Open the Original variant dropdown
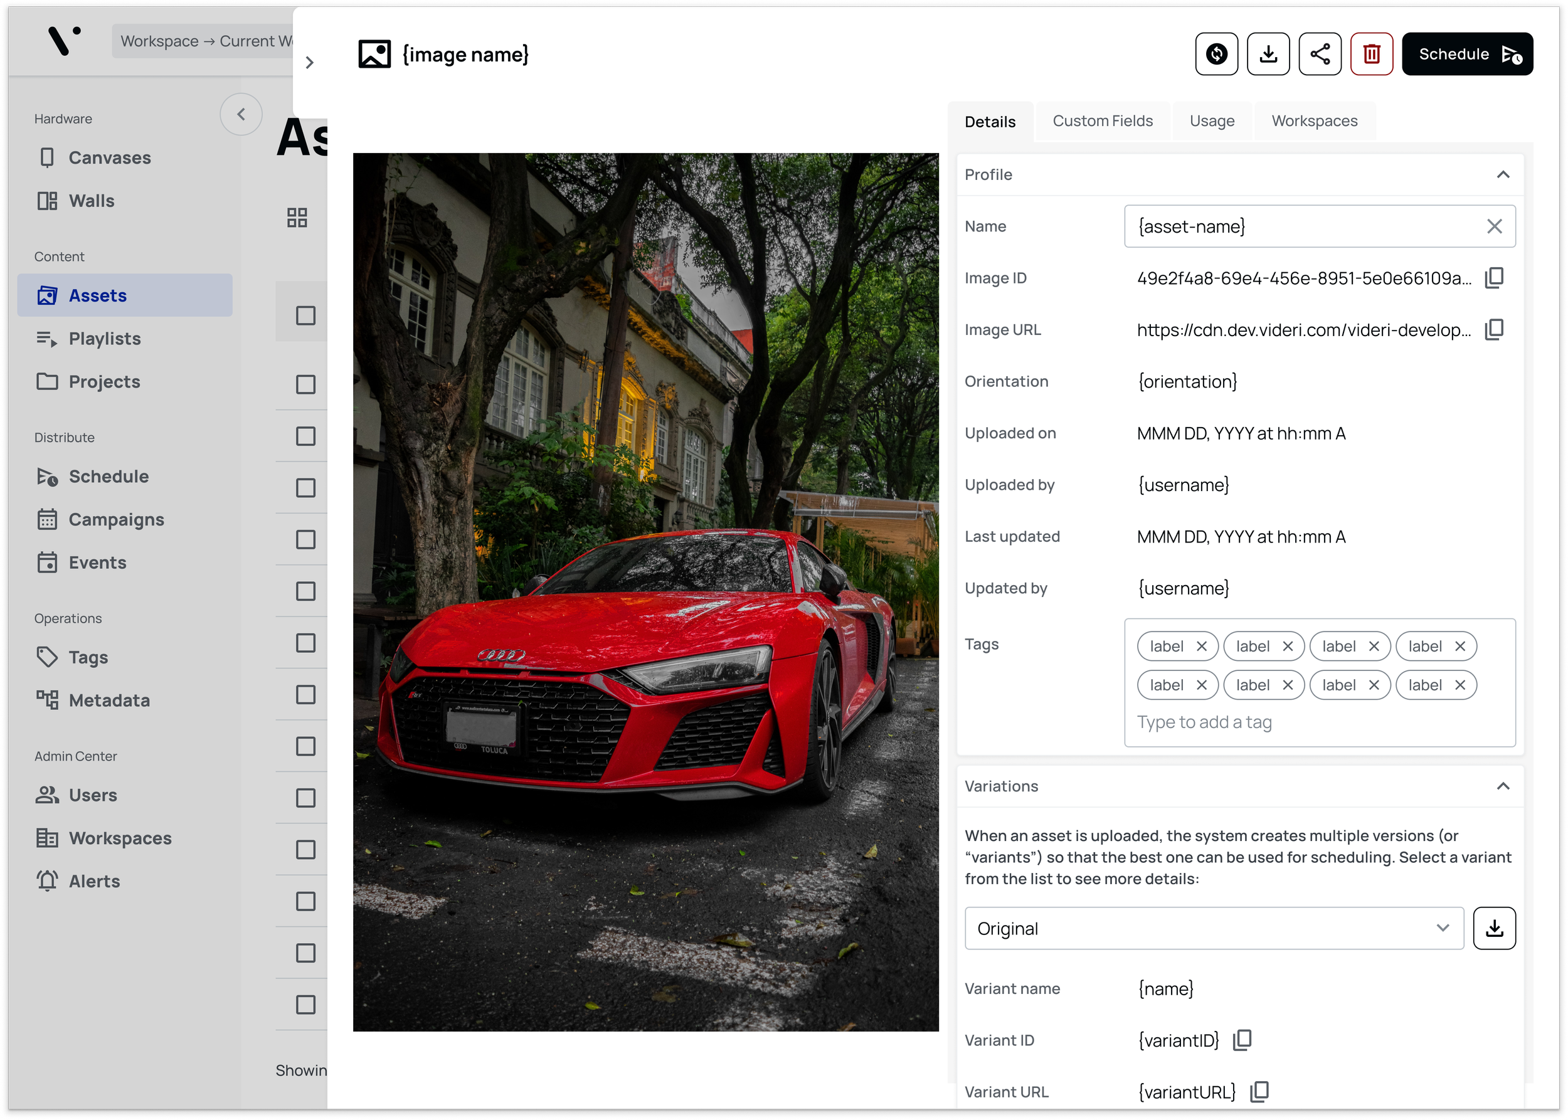Viewport: 1568px width, 1120px height. [x=1214, y=928]
